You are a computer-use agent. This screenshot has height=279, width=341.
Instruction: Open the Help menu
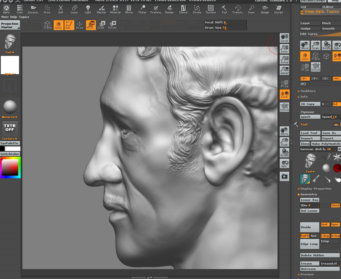point(335,1)
